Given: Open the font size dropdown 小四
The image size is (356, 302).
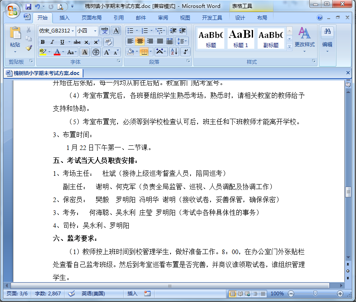Looking at the screenshot, I should pyautogui.click(x=94, y=31).
